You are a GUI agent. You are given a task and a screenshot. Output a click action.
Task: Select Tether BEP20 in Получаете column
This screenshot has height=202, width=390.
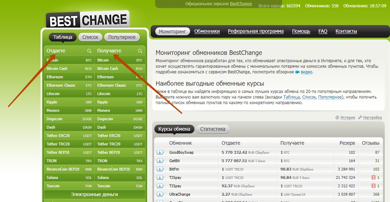click(x=120, y=152)
